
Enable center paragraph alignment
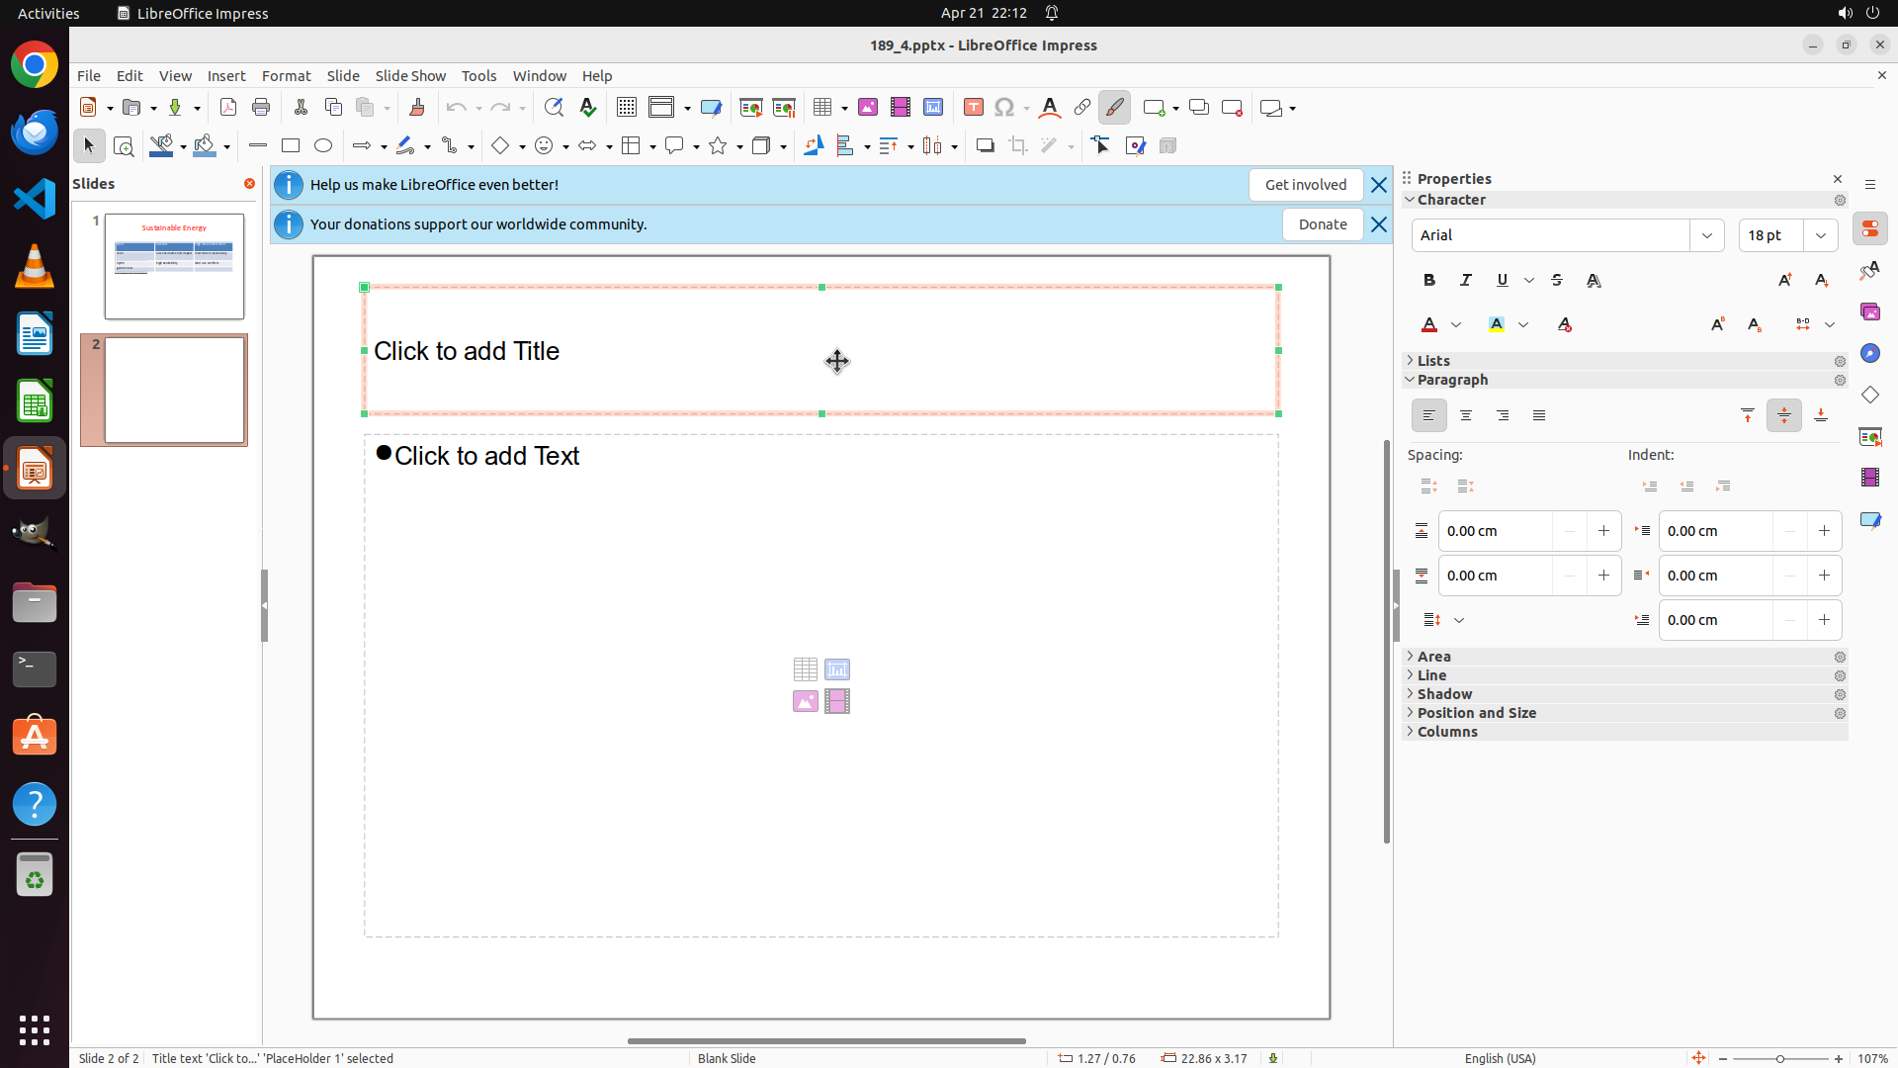1466,416
